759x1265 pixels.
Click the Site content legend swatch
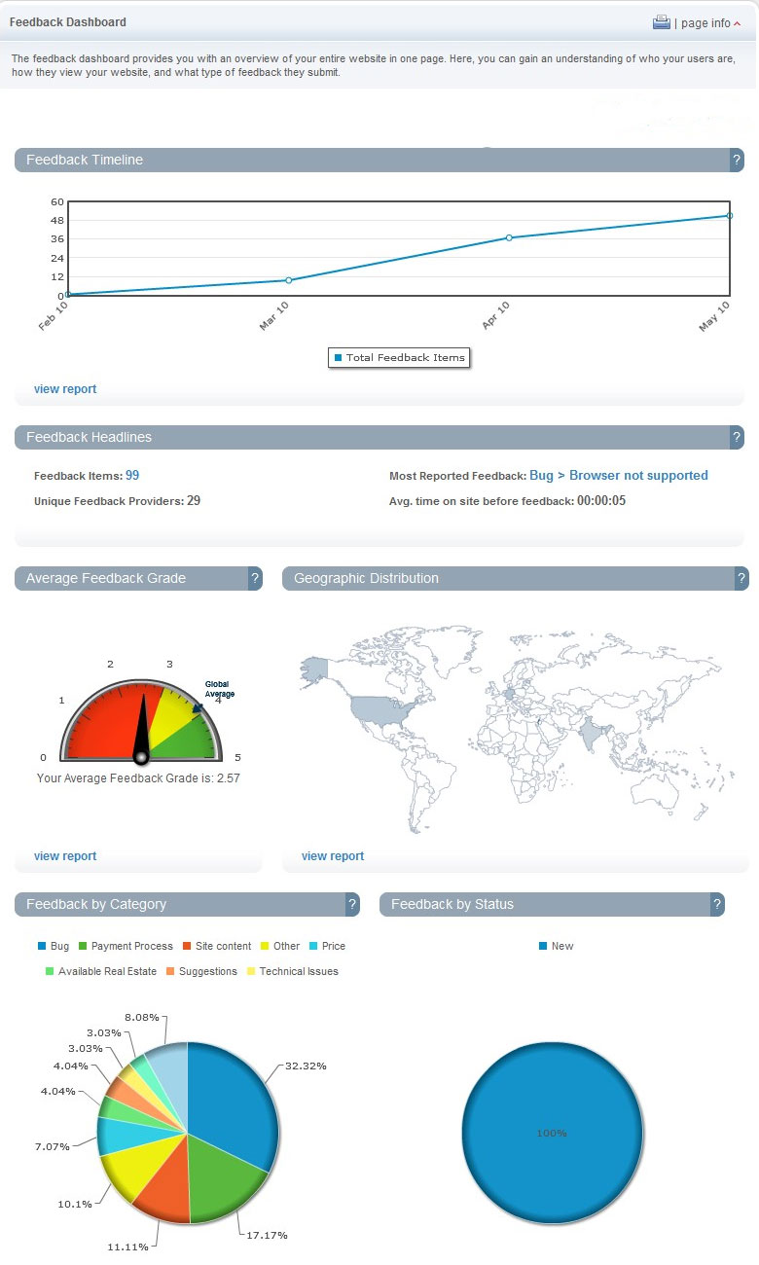[187, 946]
